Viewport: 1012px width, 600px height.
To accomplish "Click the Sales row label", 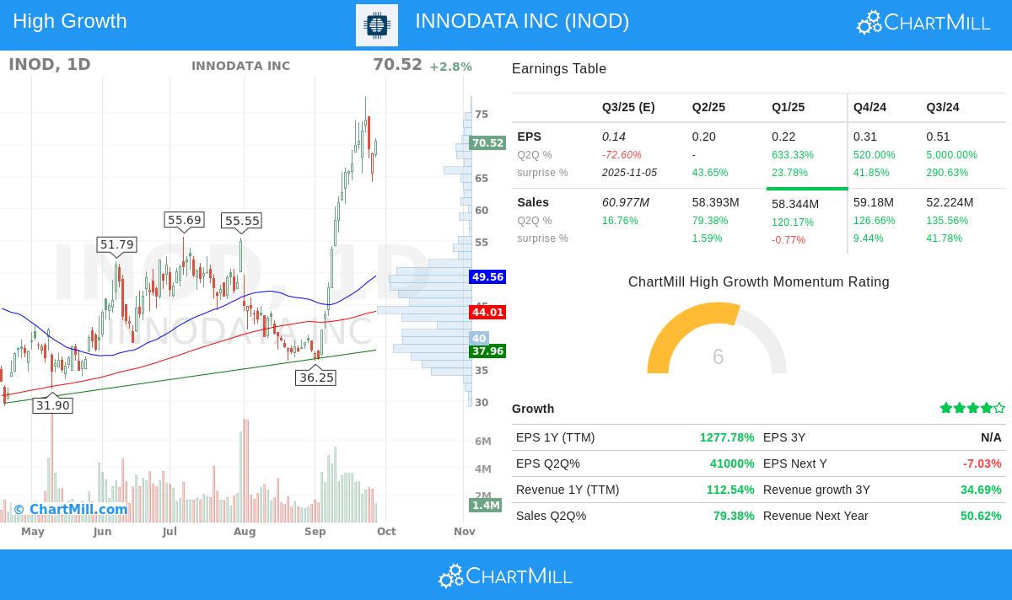I will click(x=533, y=202).
